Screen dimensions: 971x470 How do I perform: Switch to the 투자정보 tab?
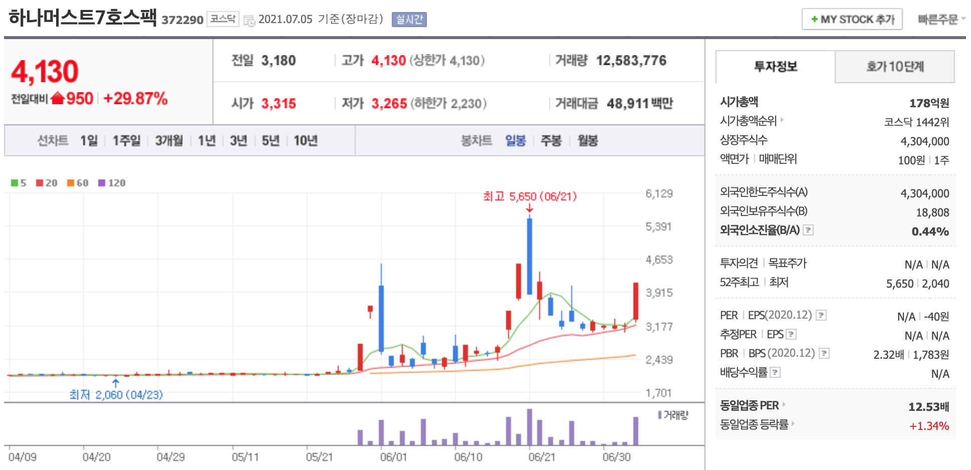(x=775, y=66)
